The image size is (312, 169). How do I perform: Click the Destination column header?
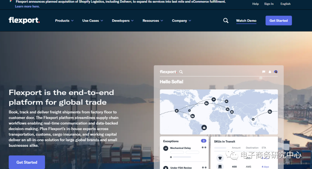pyautogui.click(x=252, y=148)
